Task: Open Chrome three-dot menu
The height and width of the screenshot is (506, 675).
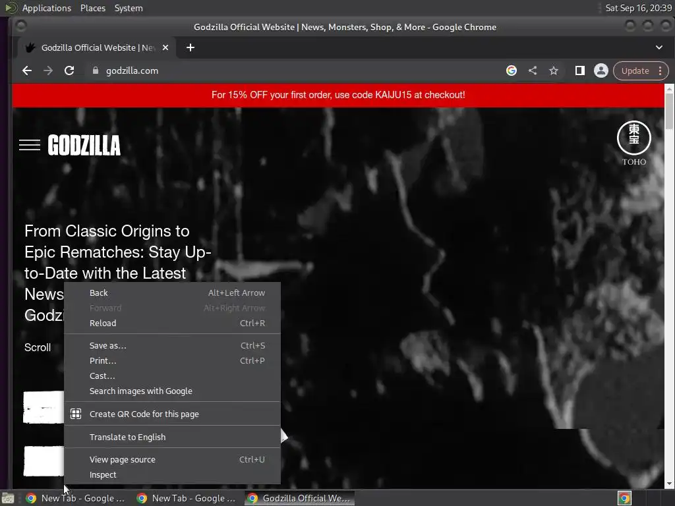Action: tap(660, 70)
